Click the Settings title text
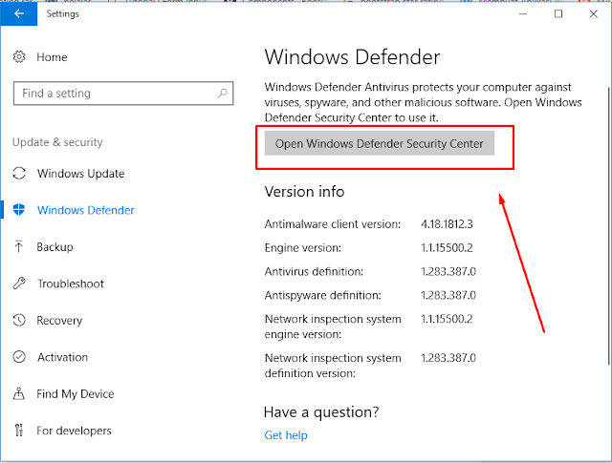The width and height of the screenshot is (612, 463). point(62,13)
